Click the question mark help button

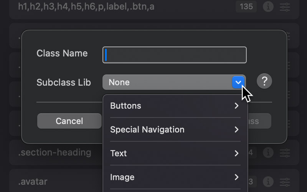(264, 81)
